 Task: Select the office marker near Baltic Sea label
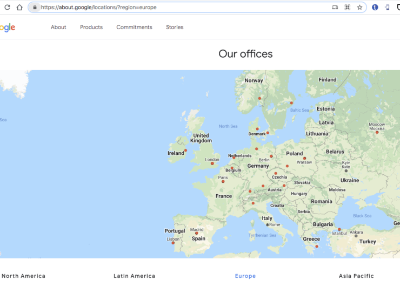[x=291, y=103]
